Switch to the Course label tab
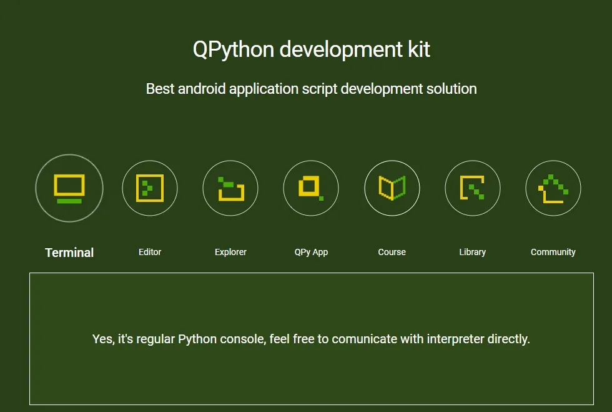612x412 pixels. click(x=392, y=252)
